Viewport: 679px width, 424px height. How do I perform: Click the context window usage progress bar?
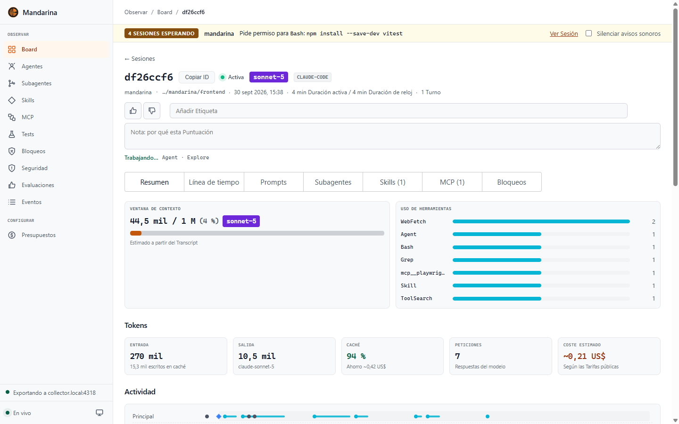pos(257,233)
